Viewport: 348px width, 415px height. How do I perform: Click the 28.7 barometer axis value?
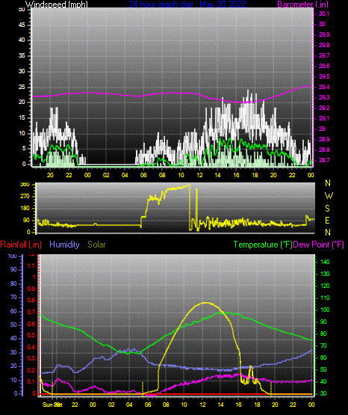pyautogui.click(x=324, y=160)
